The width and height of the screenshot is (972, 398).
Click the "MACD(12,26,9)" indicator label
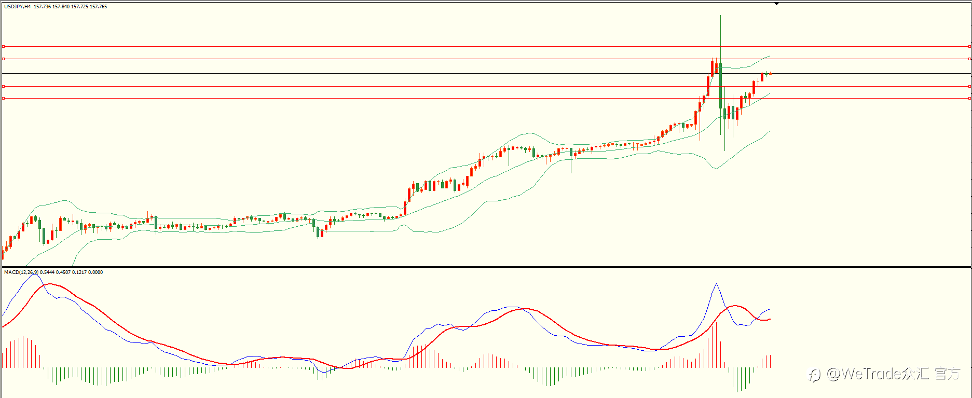point(21,272)
